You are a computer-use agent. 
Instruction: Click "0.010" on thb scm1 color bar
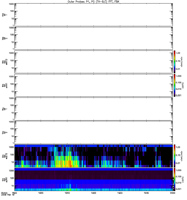(179, 89)
